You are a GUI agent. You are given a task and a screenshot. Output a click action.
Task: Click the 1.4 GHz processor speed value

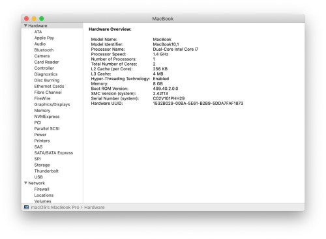point(160,54)
